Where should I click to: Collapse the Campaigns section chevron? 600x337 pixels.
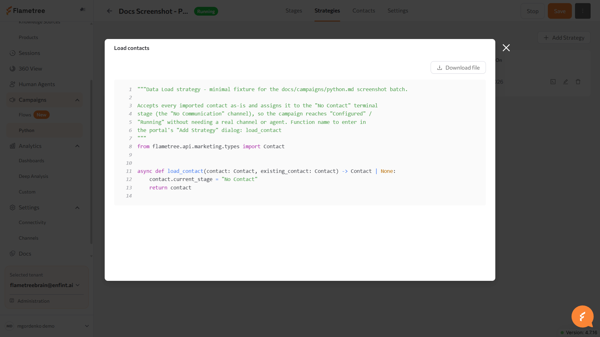click(x=77, y=100)
